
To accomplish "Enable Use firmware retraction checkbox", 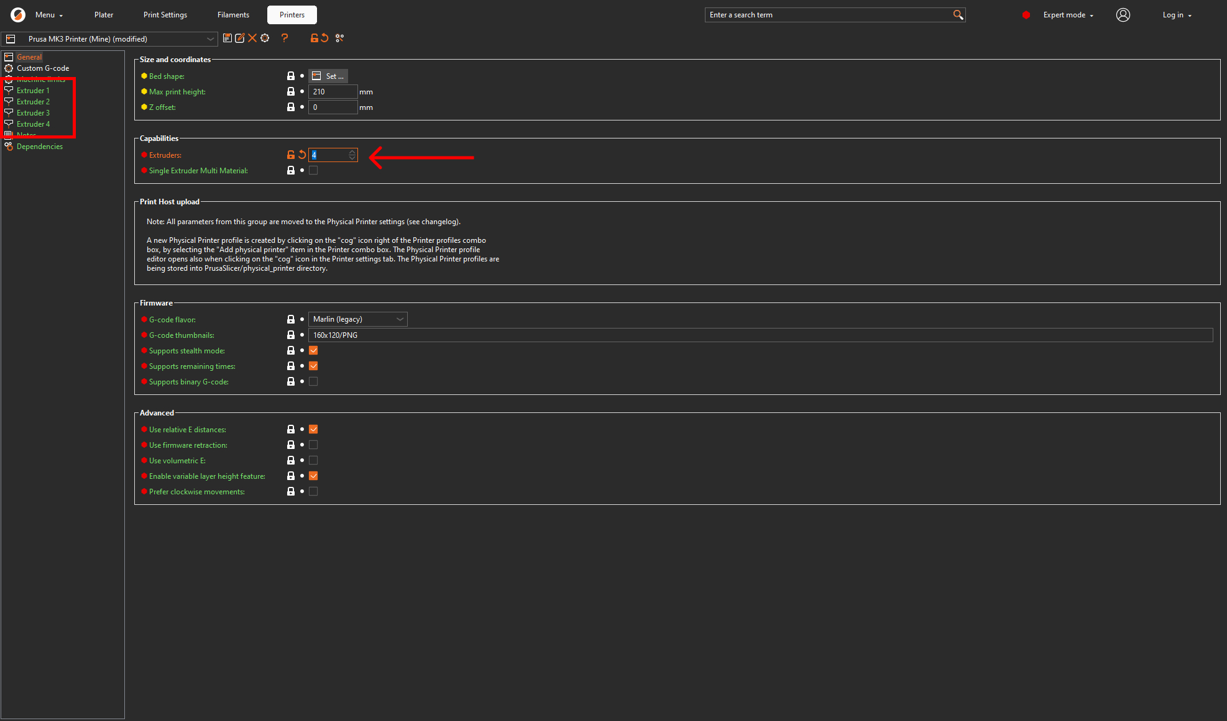I will (x=313, y=445).
